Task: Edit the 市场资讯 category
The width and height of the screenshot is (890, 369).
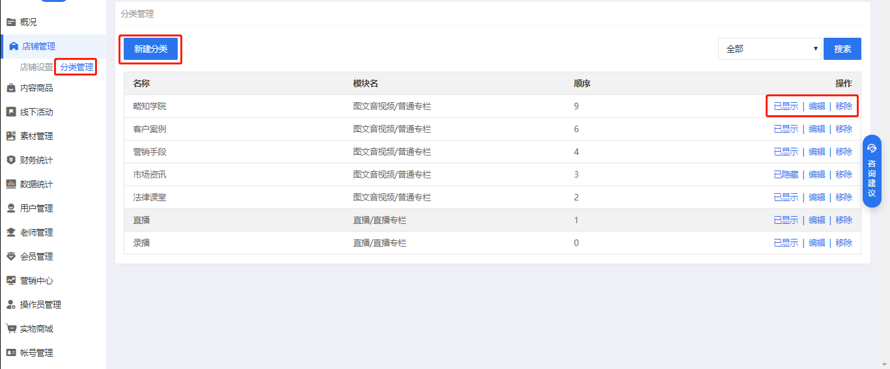Action: click(x=816, y=174)
